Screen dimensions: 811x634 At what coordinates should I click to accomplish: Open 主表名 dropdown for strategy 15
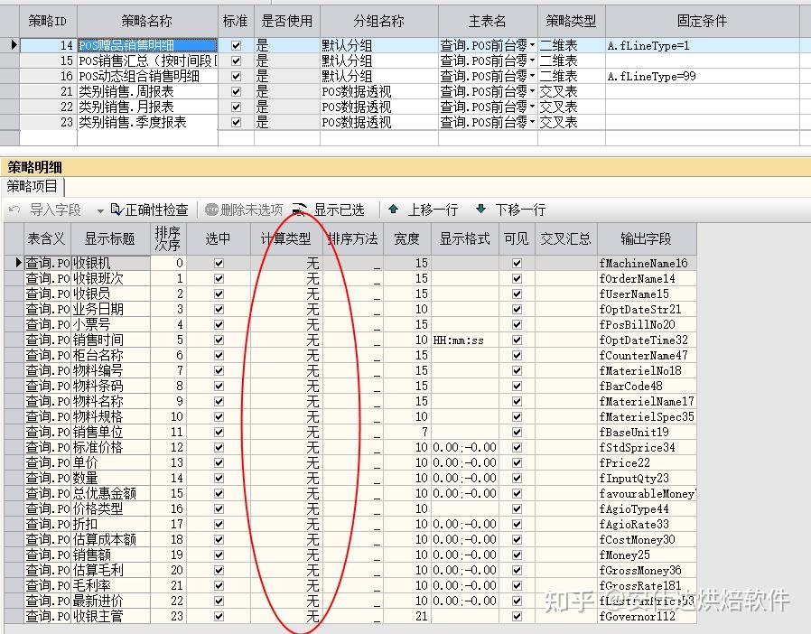click(532, 61)
